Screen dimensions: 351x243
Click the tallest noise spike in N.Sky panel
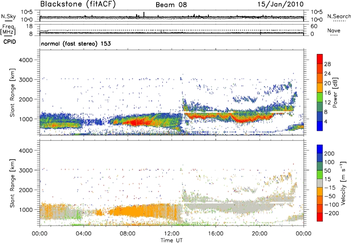point(144,14)
